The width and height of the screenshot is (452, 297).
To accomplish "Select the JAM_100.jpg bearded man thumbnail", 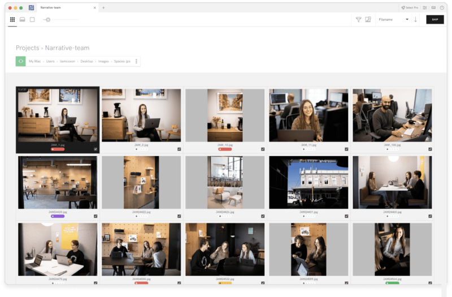I will (x=392, y=115).
